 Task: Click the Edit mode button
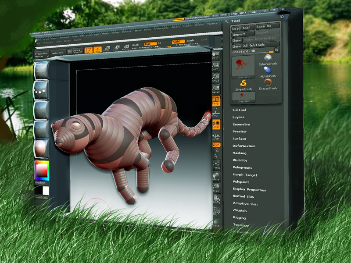(x=89, y=50)
